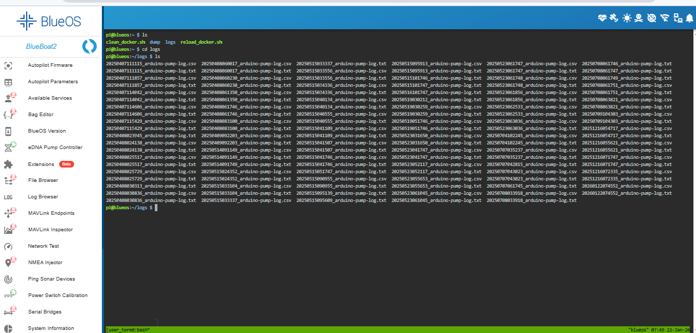
Task: Open the disabled Wi-Fi status icon
Action: coord(665,18)
